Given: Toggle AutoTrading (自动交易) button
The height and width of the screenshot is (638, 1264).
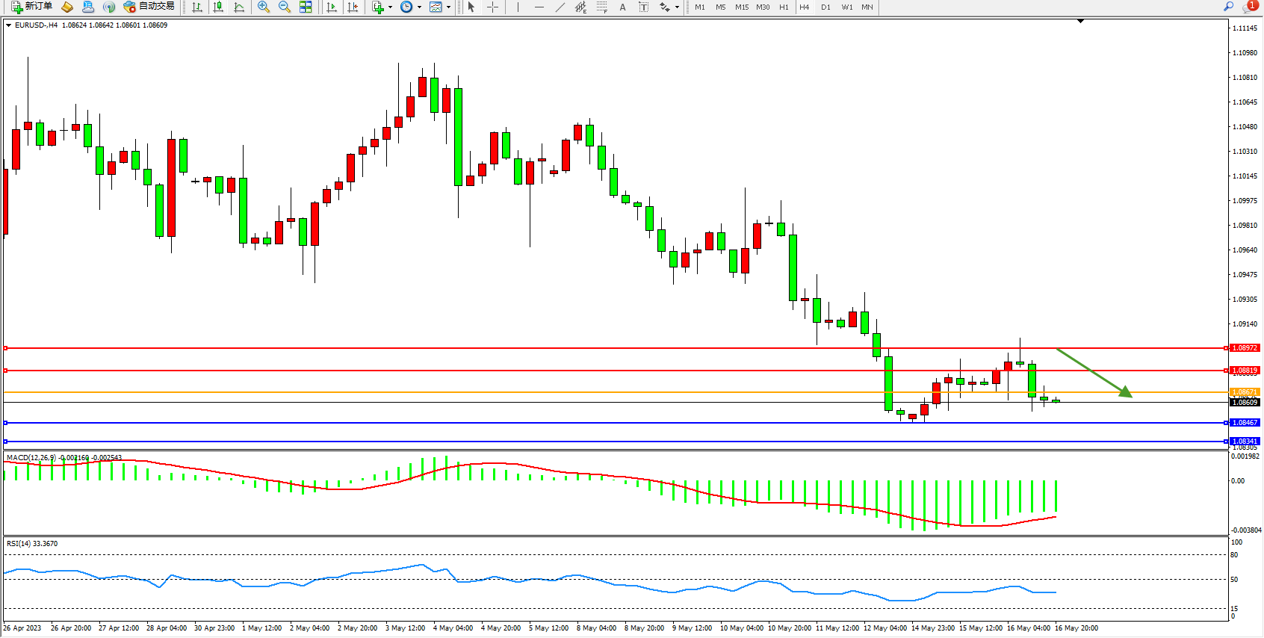Looking at the screenshot, I should click(x=149, y=7).
